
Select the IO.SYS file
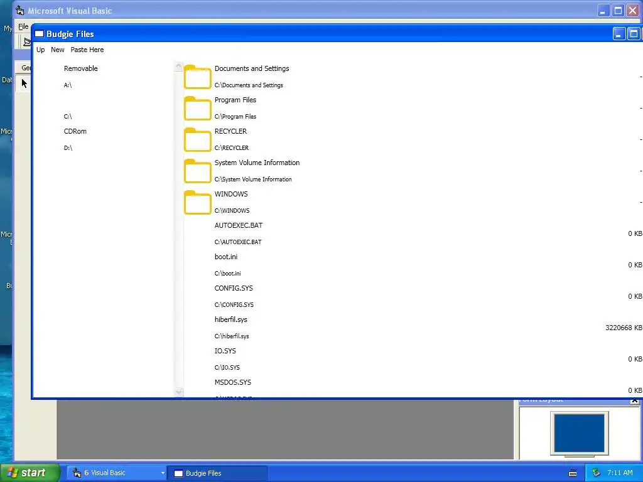point(225,351)
